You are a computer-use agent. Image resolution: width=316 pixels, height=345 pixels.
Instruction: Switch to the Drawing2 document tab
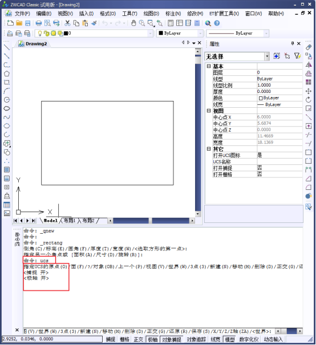33,43
